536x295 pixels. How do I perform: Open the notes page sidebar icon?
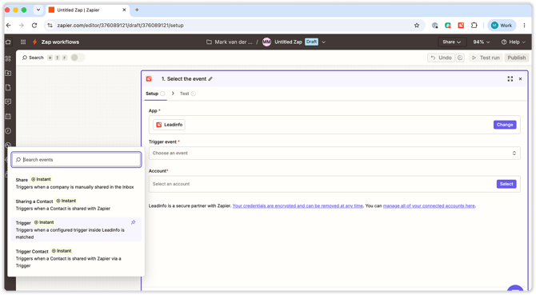pos(8,87)
